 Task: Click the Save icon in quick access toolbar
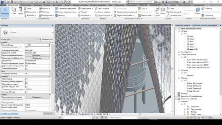[x=12, y=2]
